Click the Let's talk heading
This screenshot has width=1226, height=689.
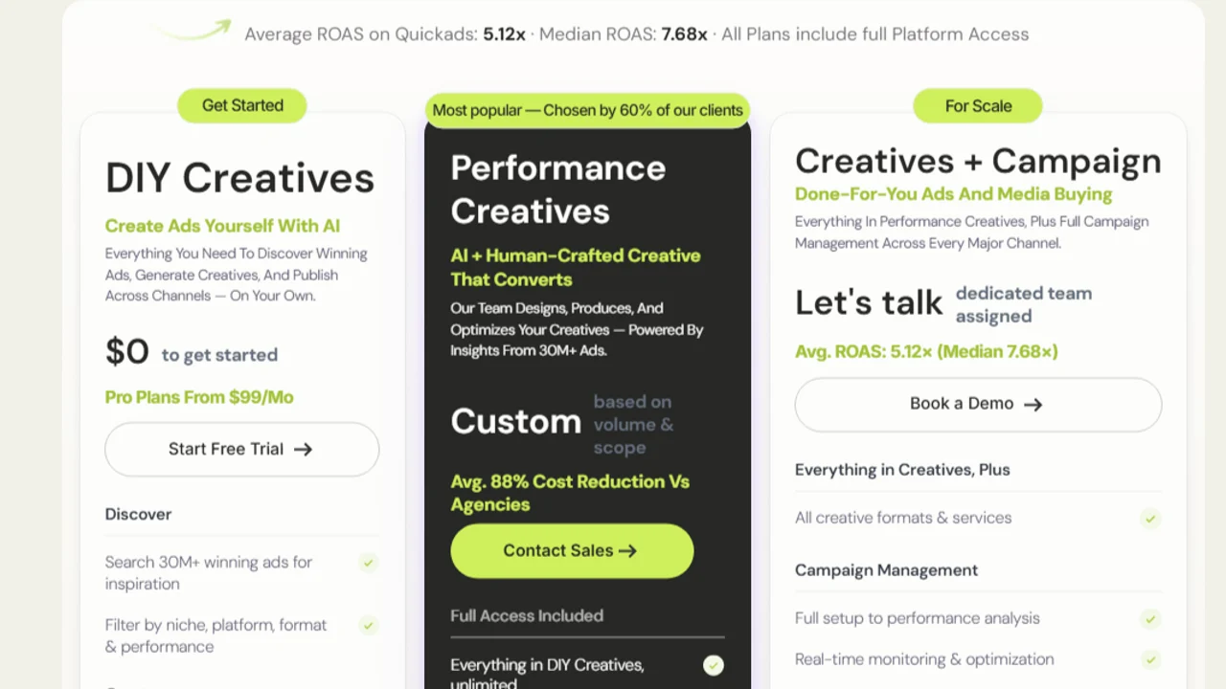869,303
